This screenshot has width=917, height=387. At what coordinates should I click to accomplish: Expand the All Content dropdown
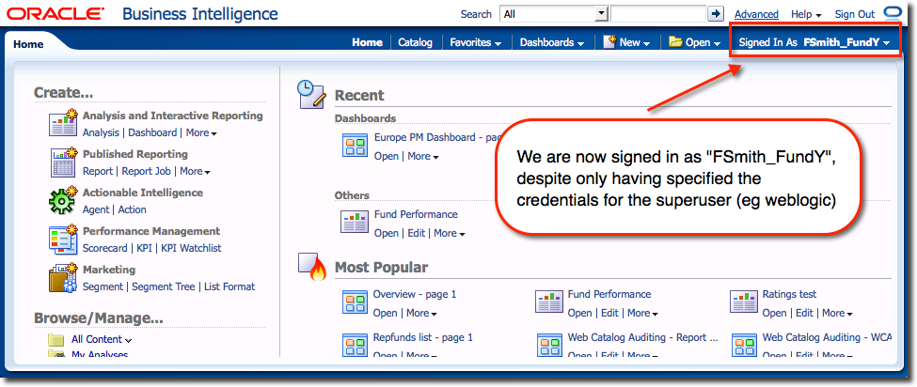click(x=102, y=339)
